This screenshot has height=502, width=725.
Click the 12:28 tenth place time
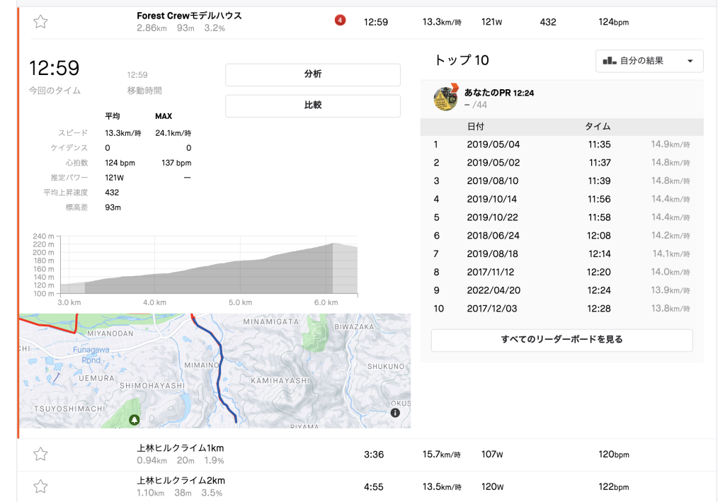[x=599, y=309]
